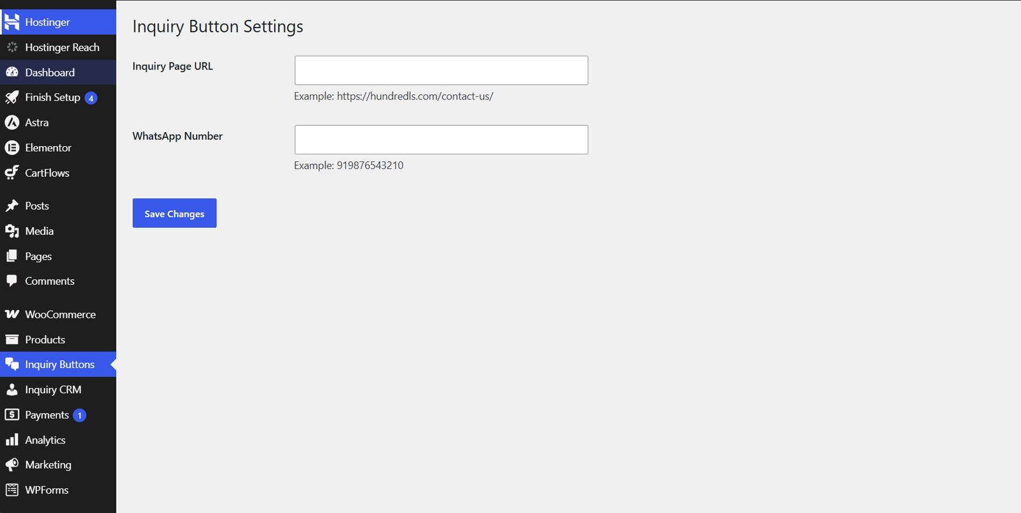
Task: Open the Astra icon in sidebar
Action: [x=11, y=123]
